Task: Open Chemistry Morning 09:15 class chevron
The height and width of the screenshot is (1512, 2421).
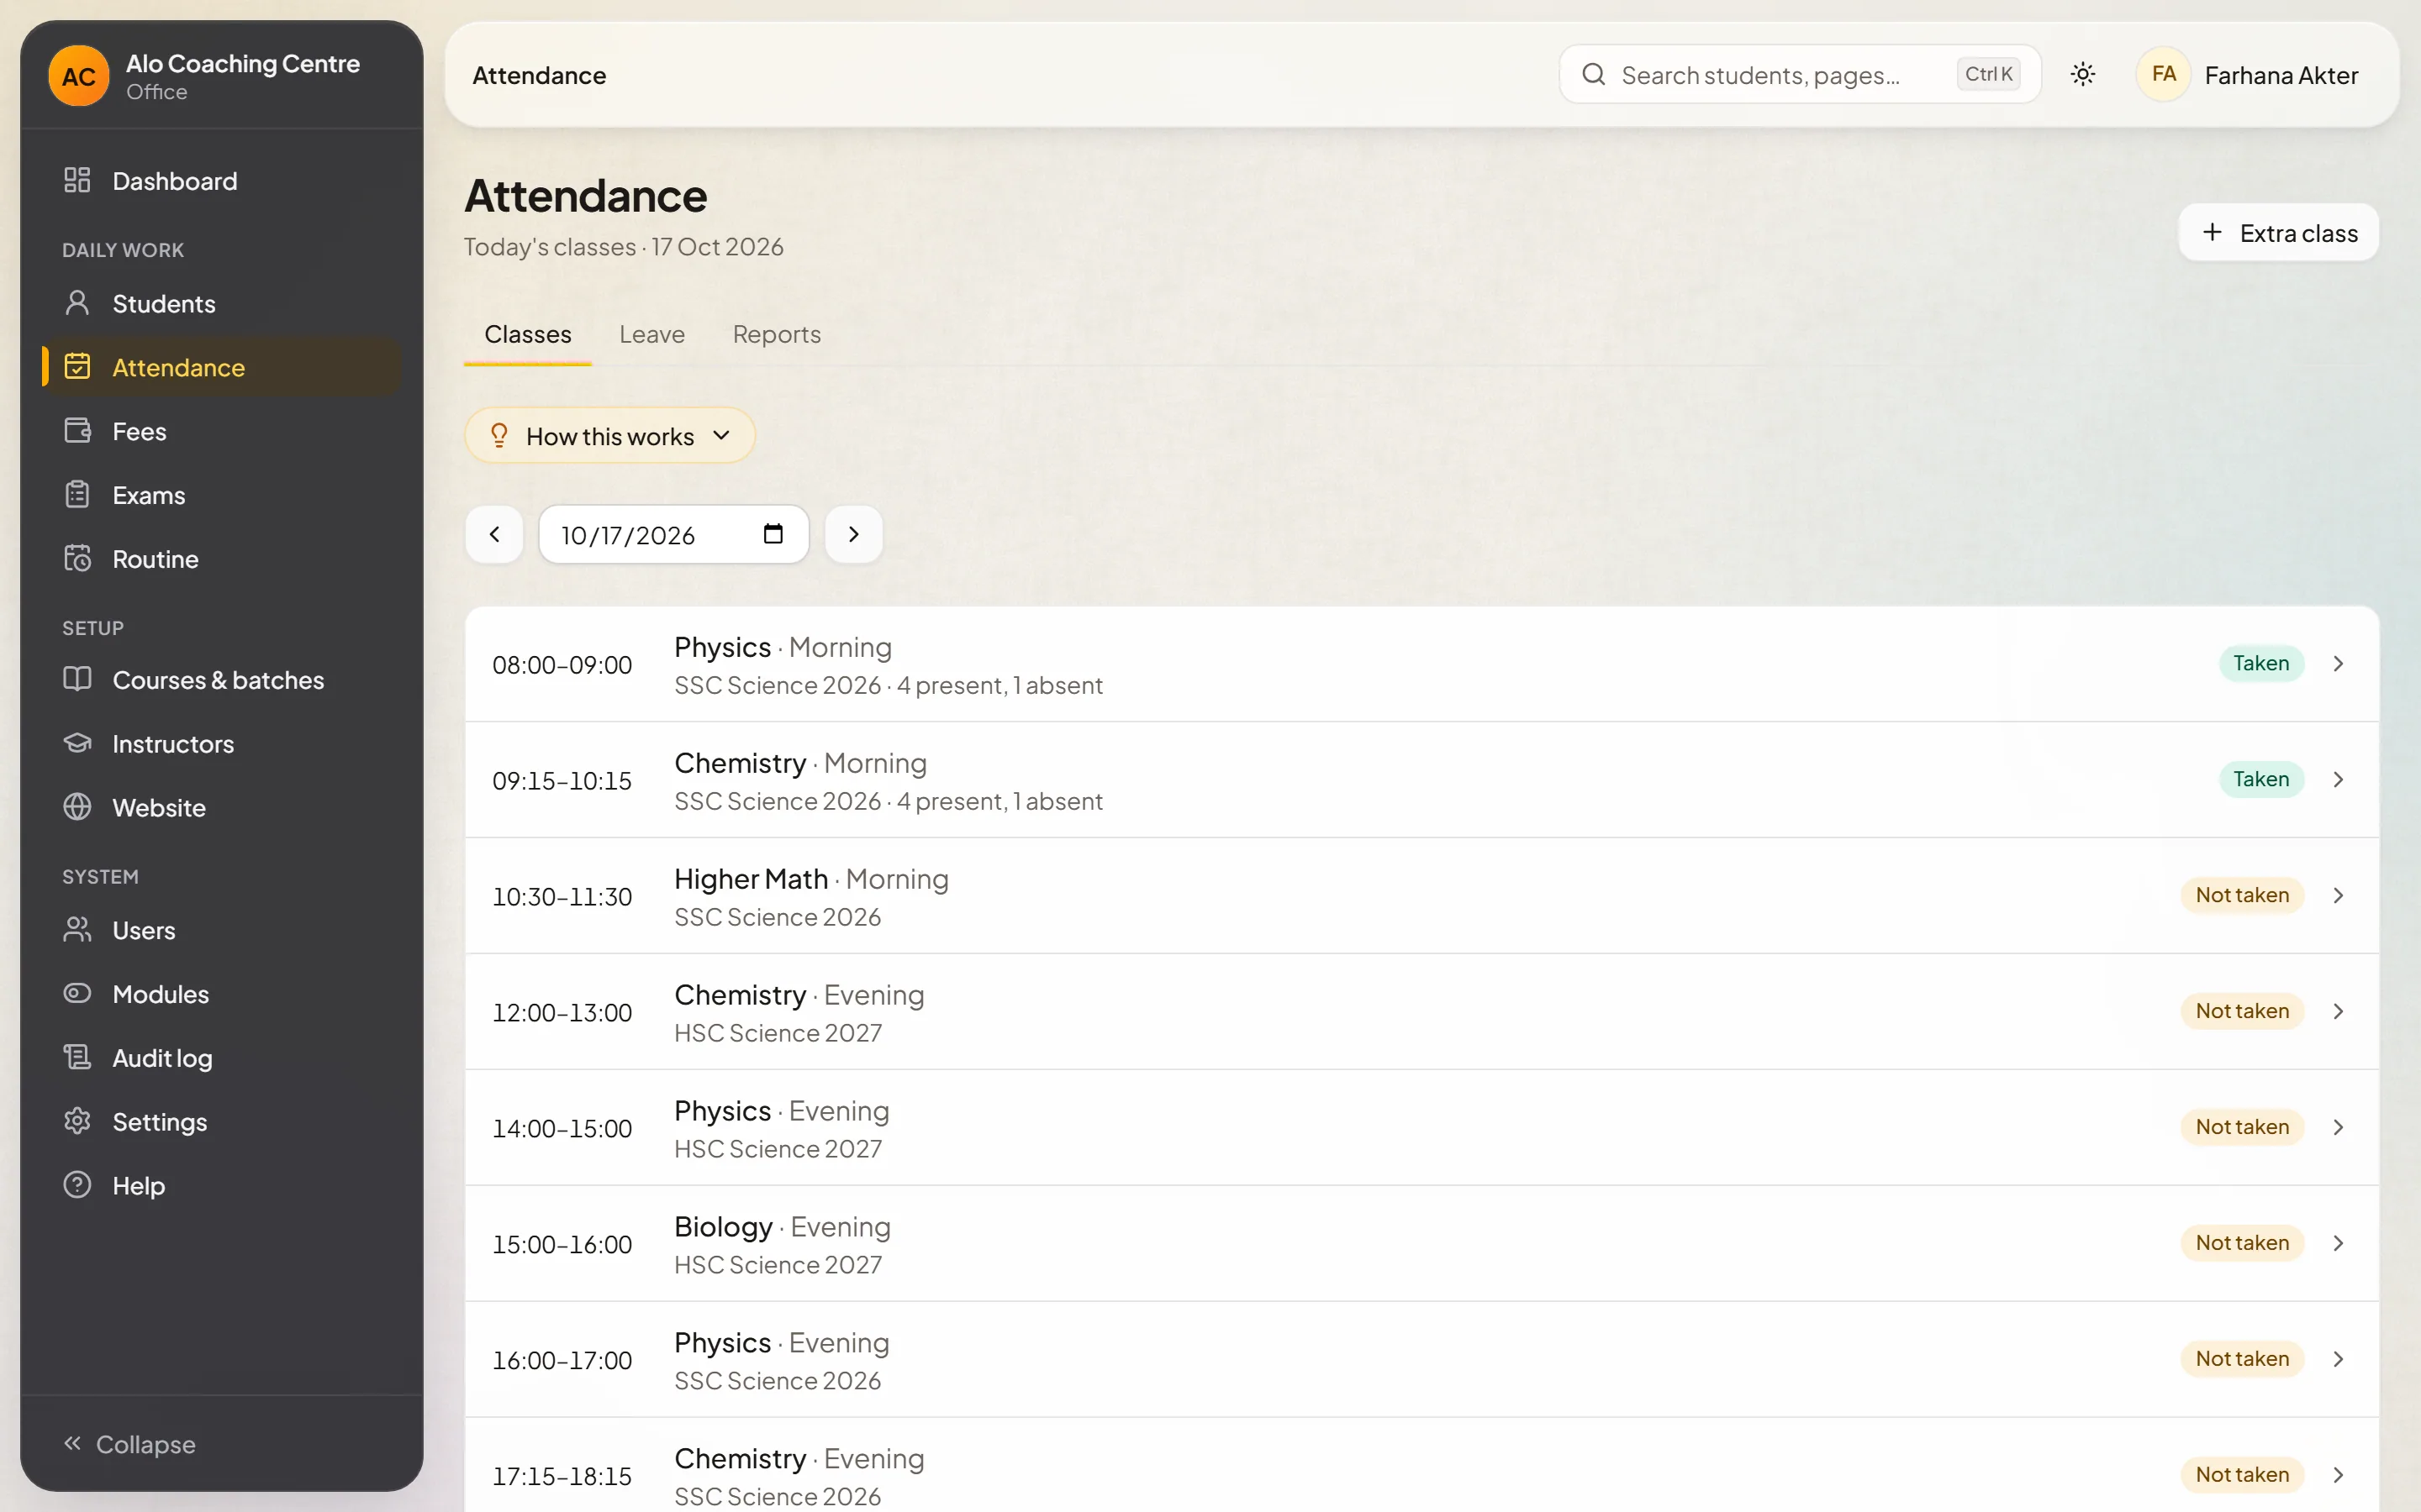Action: 2338,780
